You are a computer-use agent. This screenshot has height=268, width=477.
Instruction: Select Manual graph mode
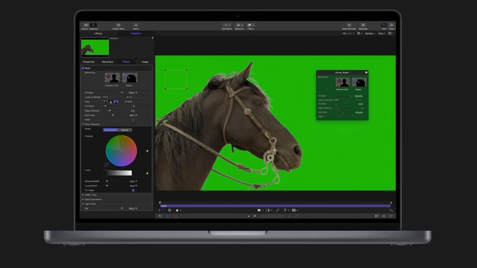click(x=125, y=130)
